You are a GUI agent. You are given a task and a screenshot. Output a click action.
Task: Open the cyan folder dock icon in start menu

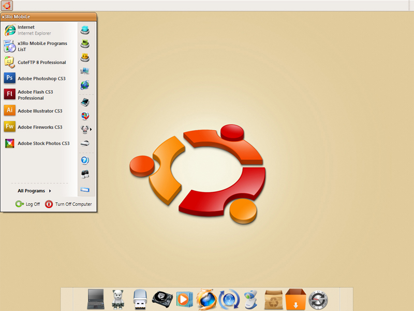pyautogui.click(x=85, y=30)
